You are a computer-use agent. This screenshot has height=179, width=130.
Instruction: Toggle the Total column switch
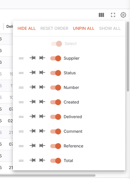[56, 161]
